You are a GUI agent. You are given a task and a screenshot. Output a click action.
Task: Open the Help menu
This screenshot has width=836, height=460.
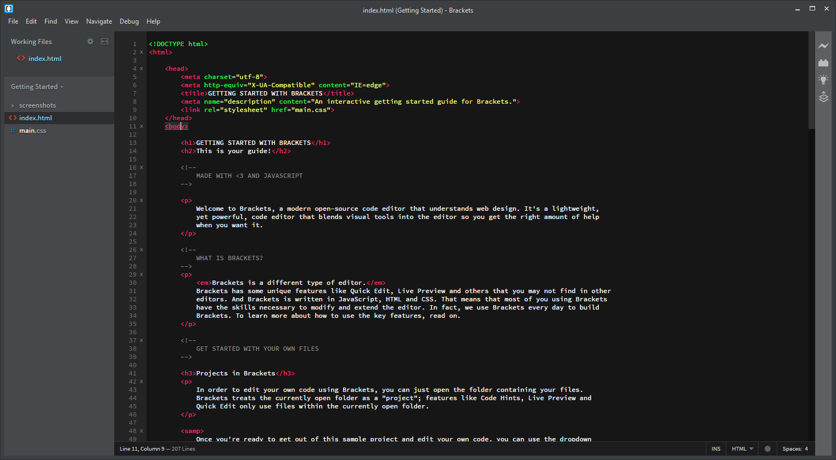point(153,21)
